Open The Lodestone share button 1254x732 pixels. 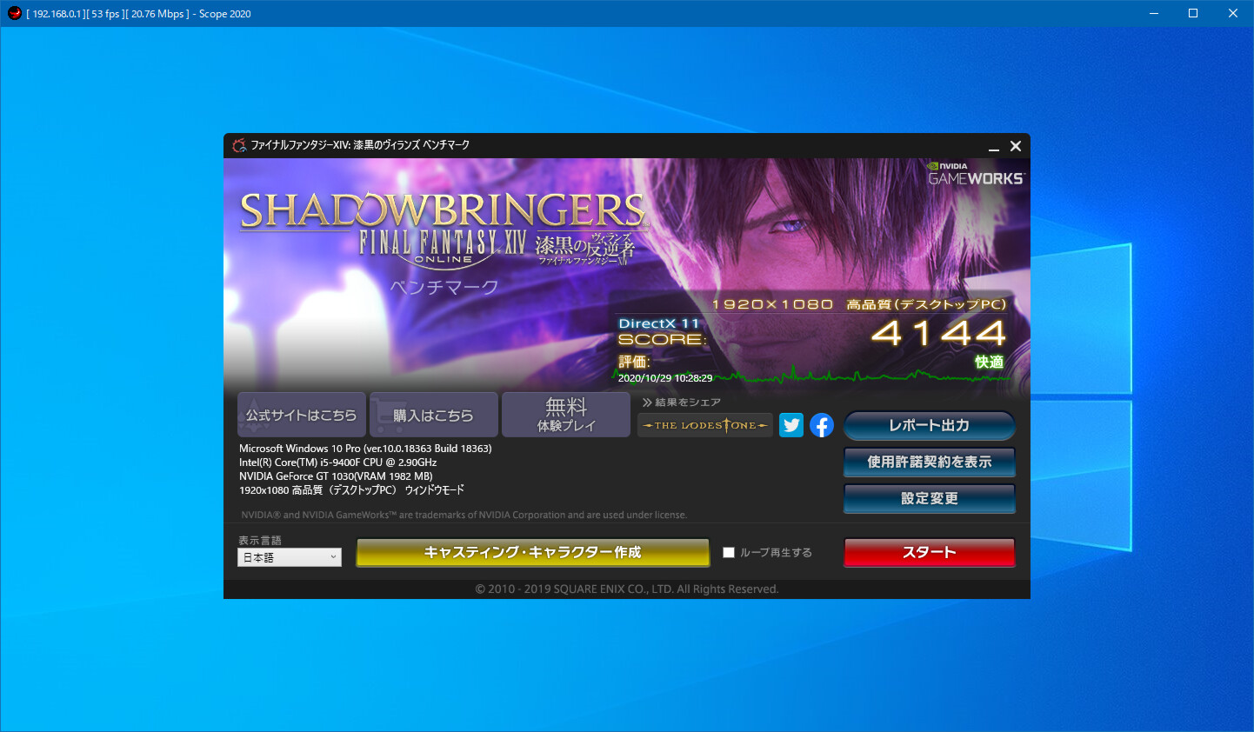705,425
